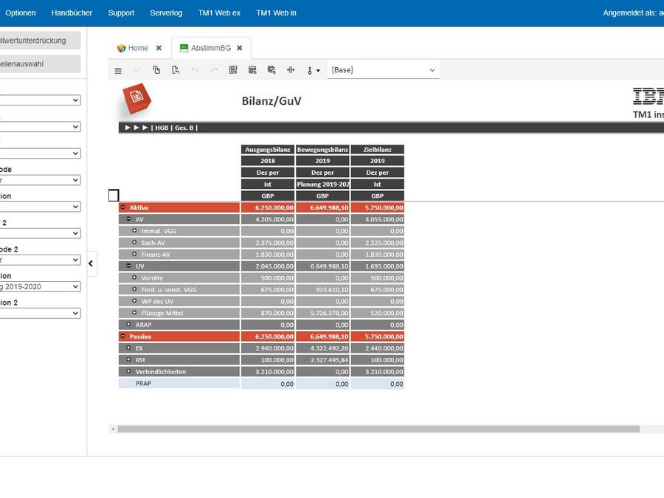Select the cell with value 923.610,10
This screenshot has width=664, height=498.
click(x=322, y=290)
